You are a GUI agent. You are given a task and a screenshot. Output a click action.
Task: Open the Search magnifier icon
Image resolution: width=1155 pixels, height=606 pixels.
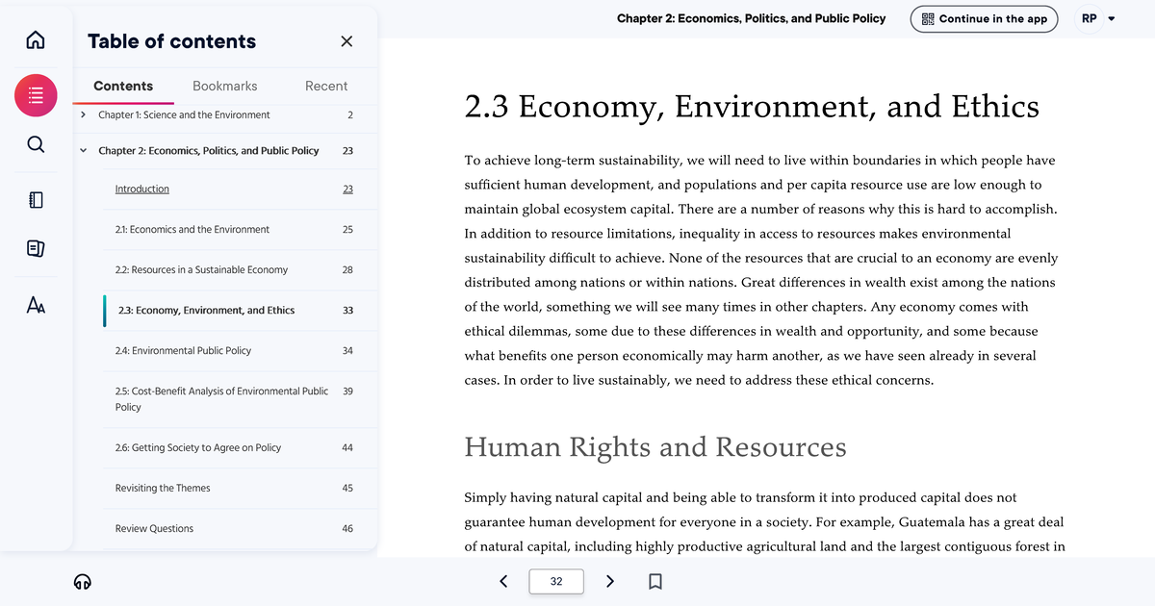point(36,144)
